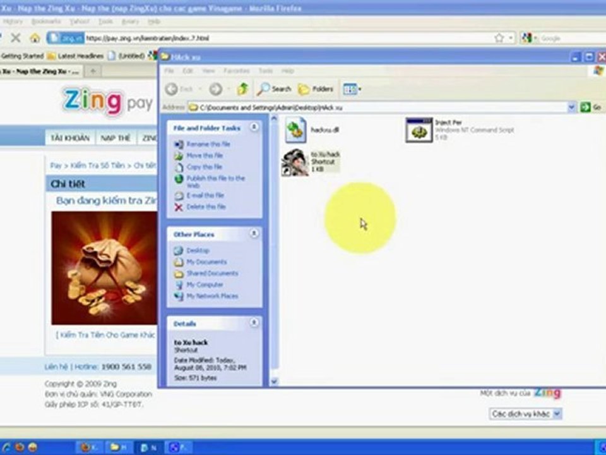This screenshot has height=455, width=606.
Task: Click the Firefox Home button
Action: pyautogui.click(x=35, y=38)
